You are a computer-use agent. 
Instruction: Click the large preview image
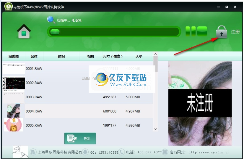[x=200, y=103]
